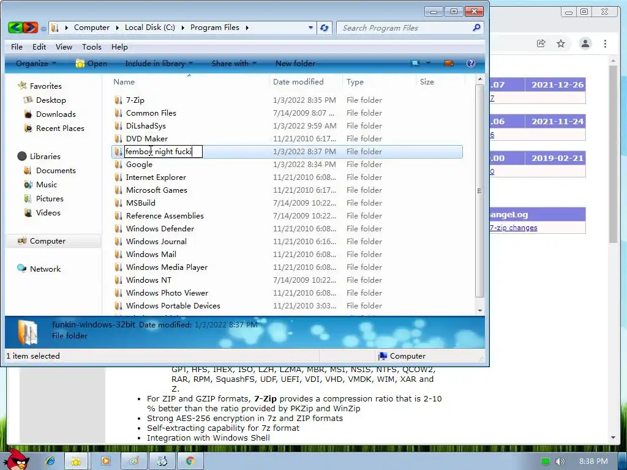Expand the Share with dropdown
The height and width of the screenshot is (470, 627).
tap(233, 63)
